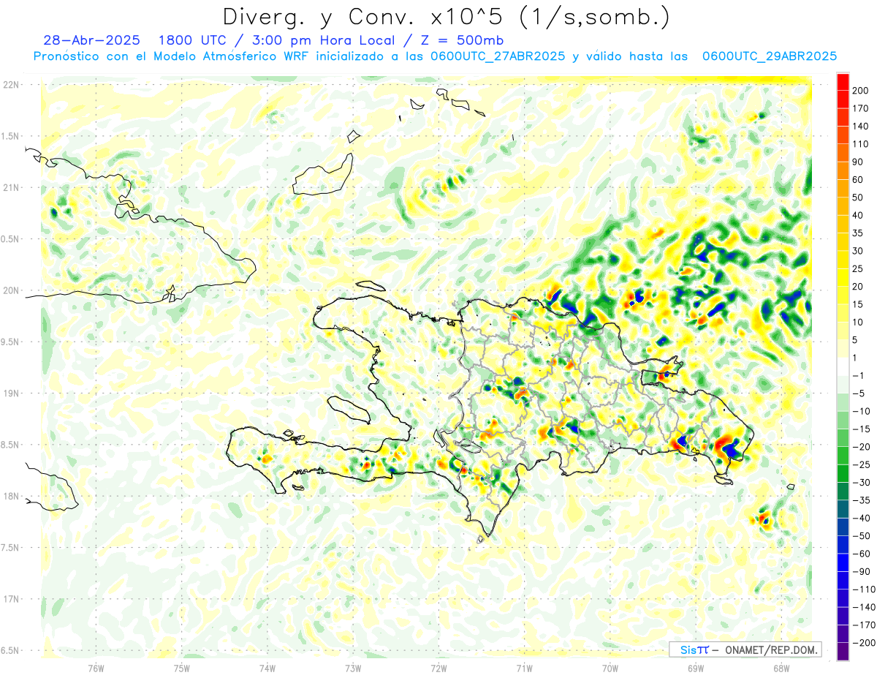This screenshot has width=877, height=678.
Task: Click the "21N" latitude label
Action: [11, 187]
